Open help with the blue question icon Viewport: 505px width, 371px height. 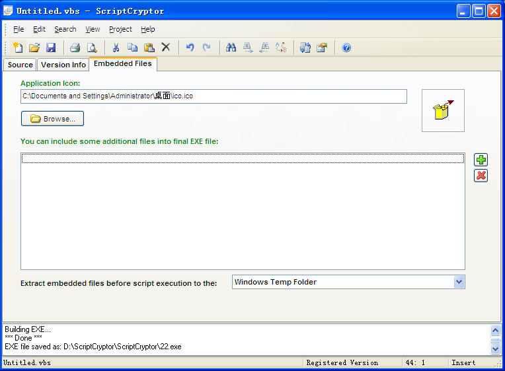click(346, 48)
